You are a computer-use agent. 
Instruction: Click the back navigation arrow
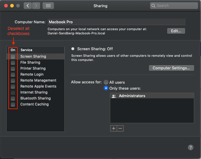pyautogui.click(x=28, y=6)
